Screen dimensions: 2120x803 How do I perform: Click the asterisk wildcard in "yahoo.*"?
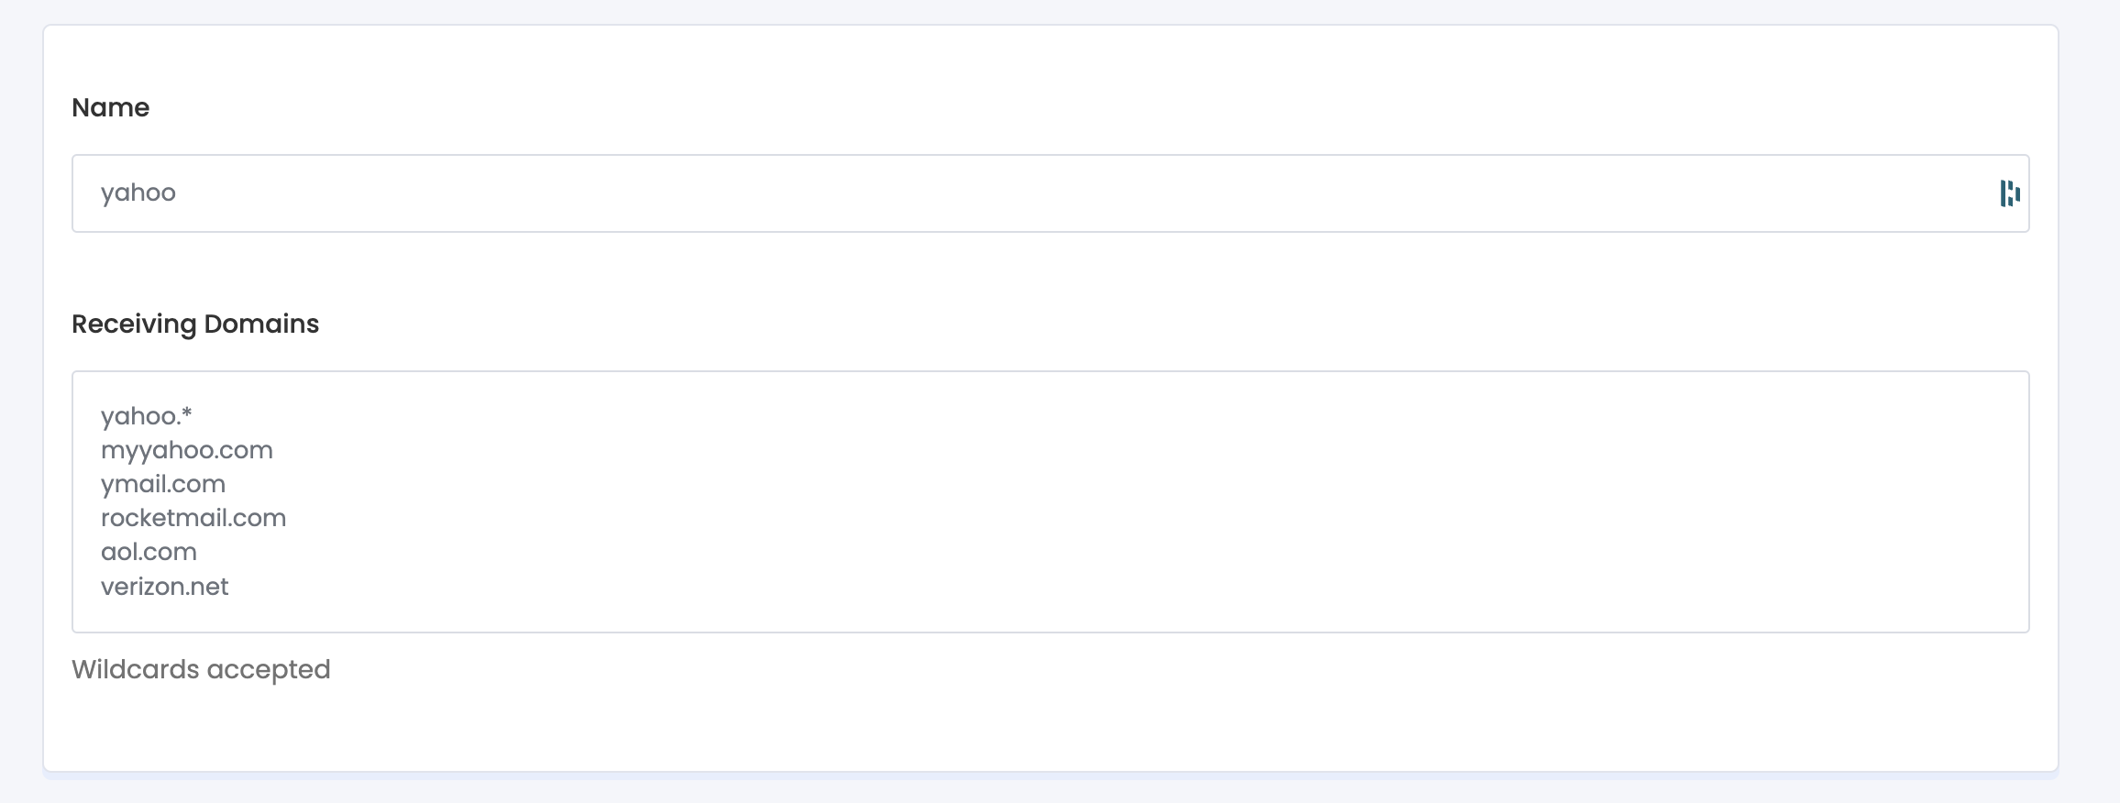[187, 414]
